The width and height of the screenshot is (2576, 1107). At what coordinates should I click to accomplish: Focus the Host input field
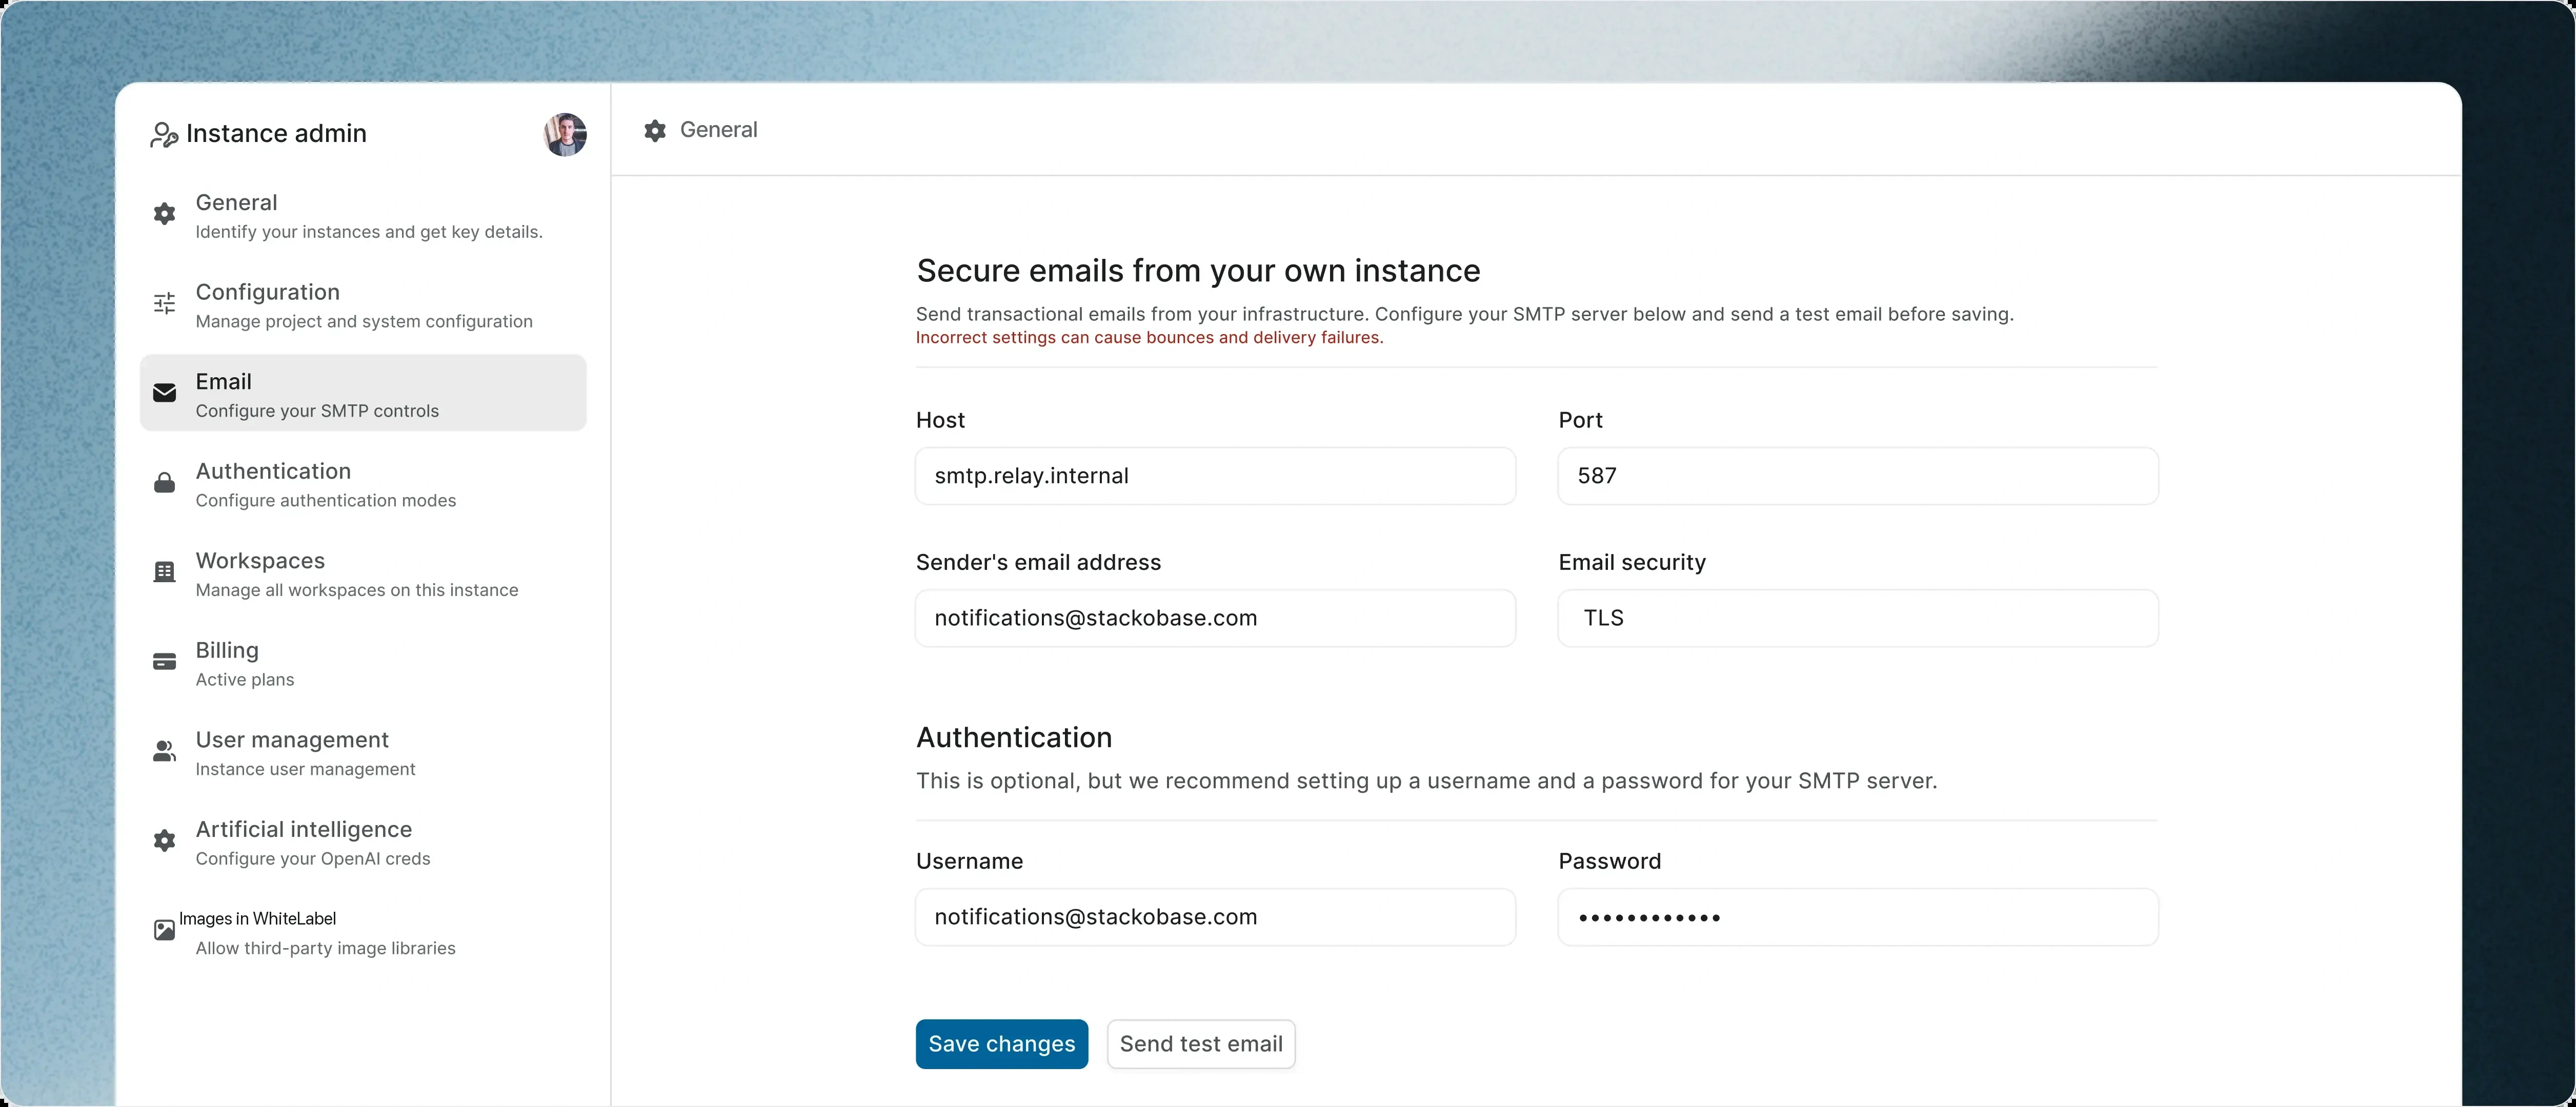tap(1215, 476)
